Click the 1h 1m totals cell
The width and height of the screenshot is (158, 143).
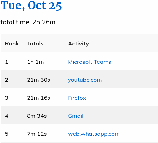click(43, 62)
